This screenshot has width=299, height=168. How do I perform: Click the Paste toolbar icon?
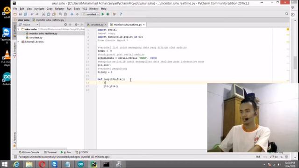coord(54,14)
